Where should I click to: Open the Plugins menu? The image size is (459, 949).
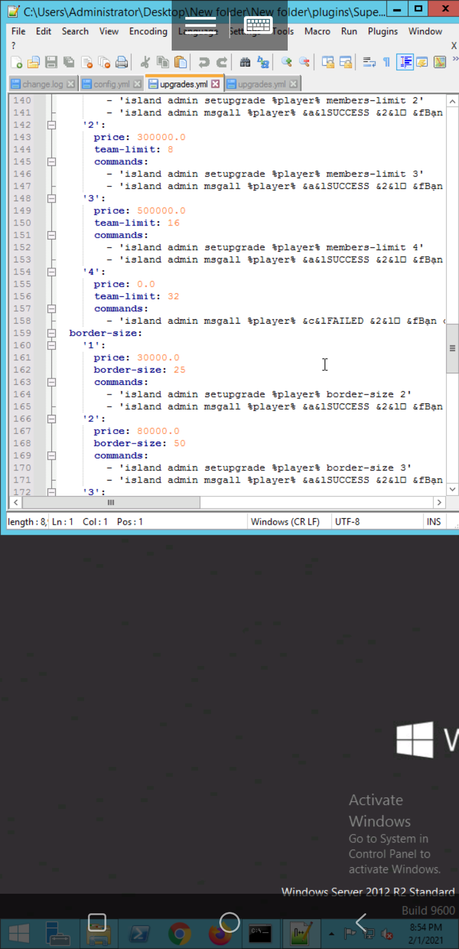(x=383, y=31)
